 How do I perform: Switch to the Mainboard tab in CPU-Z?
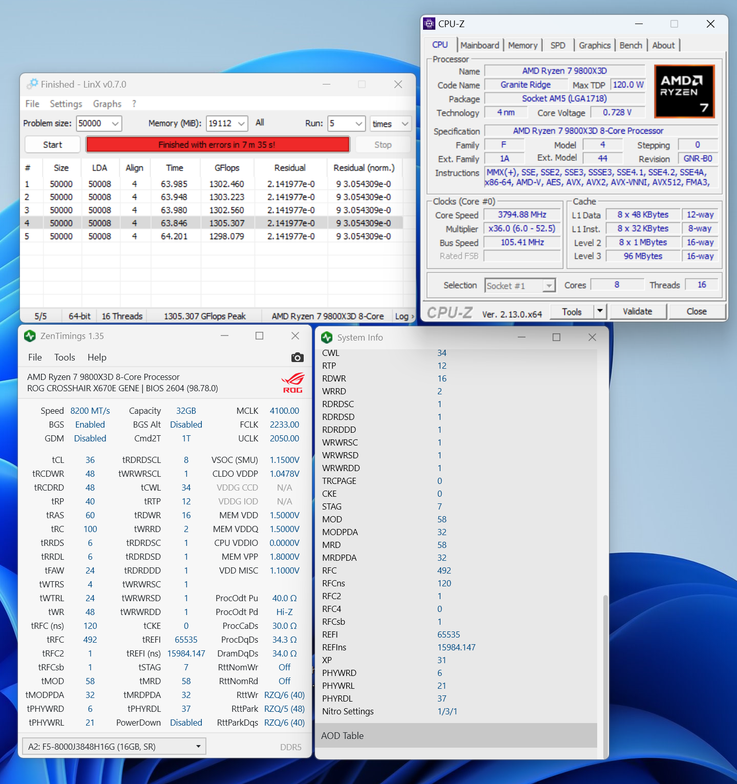click(x=480, y=45)
